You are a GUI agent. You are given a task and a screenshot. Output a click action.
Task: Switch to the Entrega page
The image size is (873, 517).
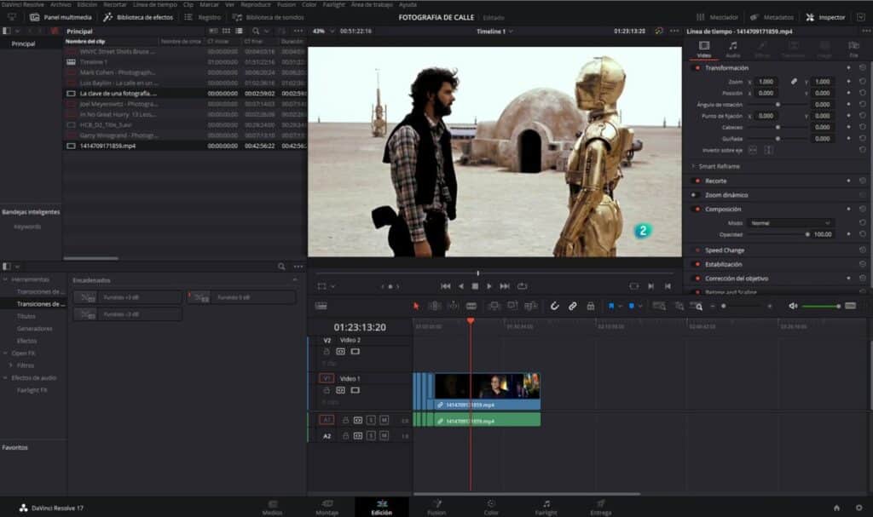(x=601, y=507)
